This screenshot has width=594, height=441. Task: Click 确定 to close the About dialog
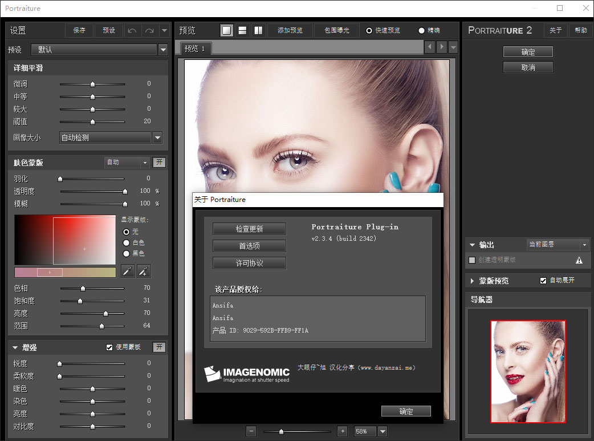[x=406, y=411]
